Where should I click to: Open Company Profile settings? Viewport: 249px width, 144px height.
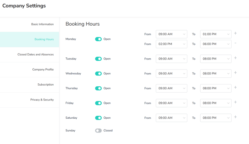[x=29, y=70]
